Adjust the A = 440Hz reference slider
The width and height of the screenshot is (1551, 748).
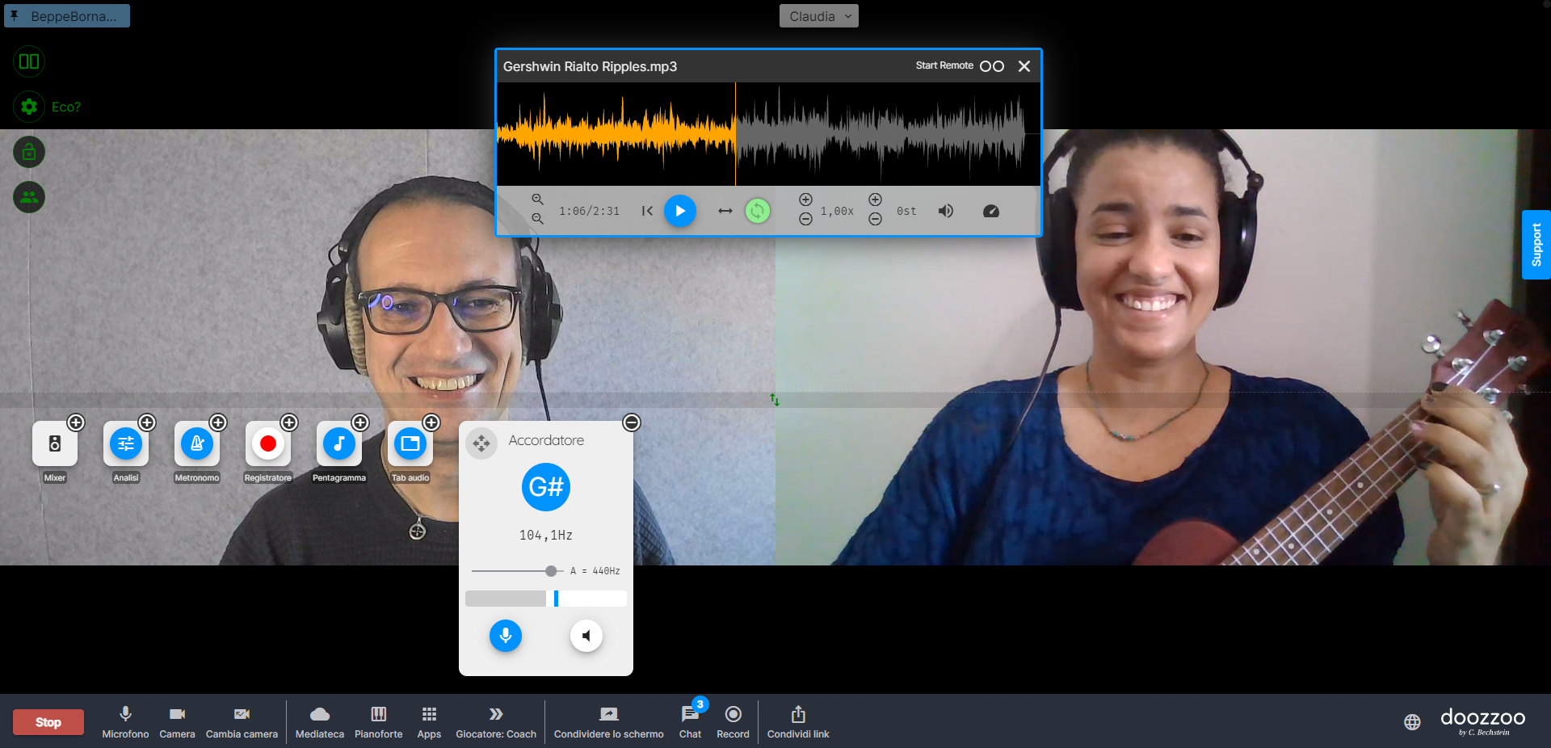(551, 571)
